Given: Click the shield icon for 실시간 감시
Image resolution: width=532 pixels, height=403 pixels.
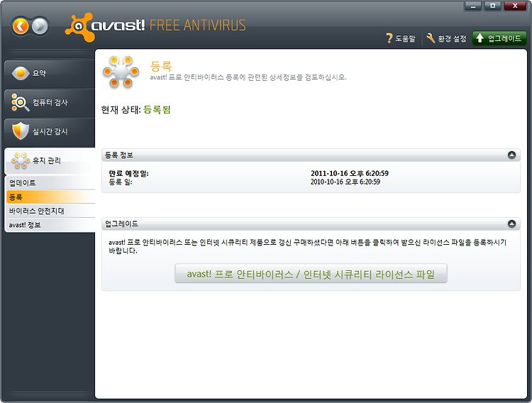Looking at the screenshot, I should tap(20, 131).
